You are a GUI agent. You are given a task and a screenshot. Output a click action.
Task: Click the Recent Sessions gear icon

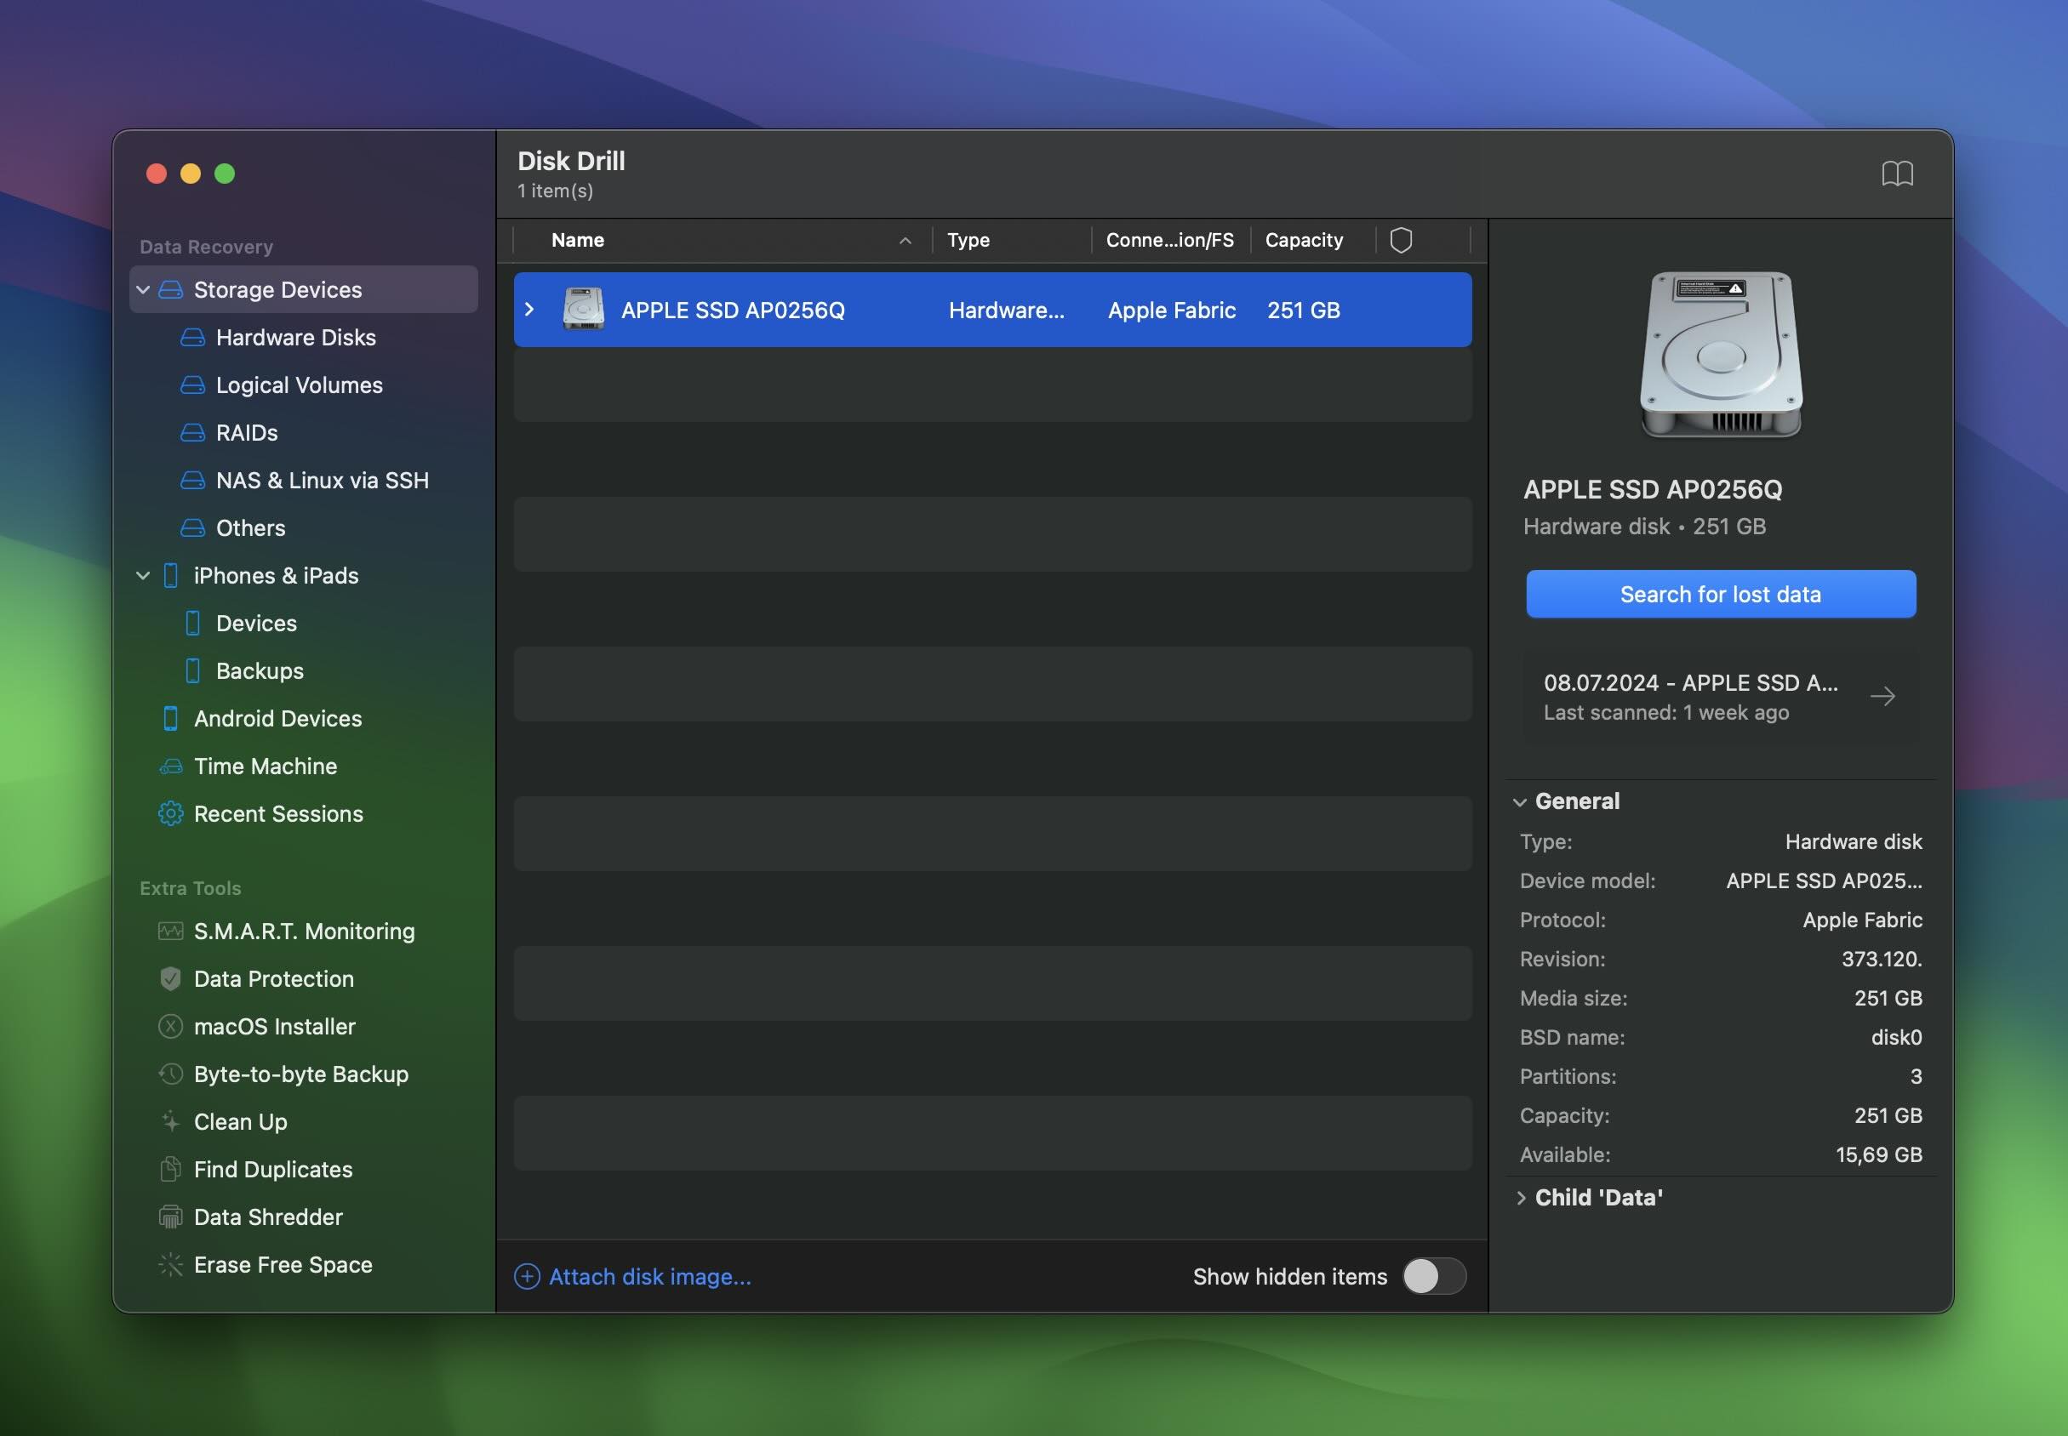coord(170,814)
